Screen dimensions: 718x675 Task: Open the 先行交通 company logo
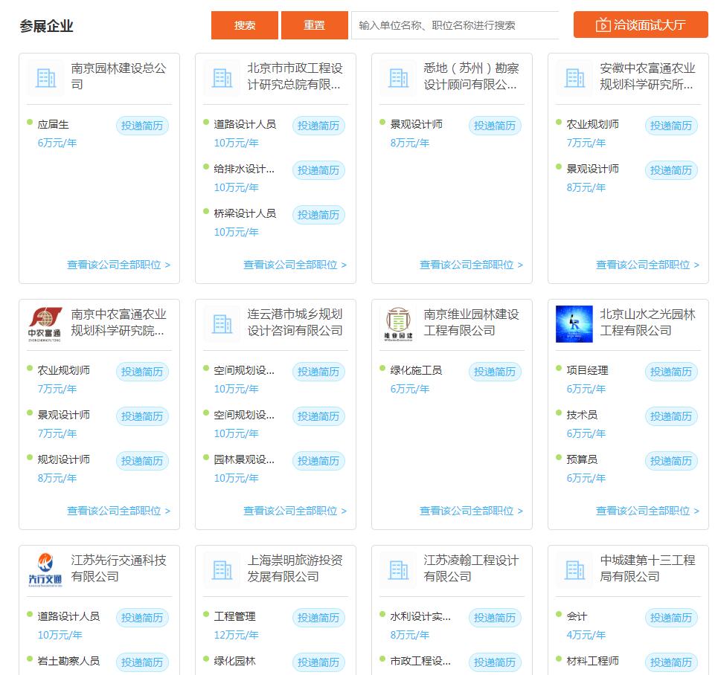[45, 569]
